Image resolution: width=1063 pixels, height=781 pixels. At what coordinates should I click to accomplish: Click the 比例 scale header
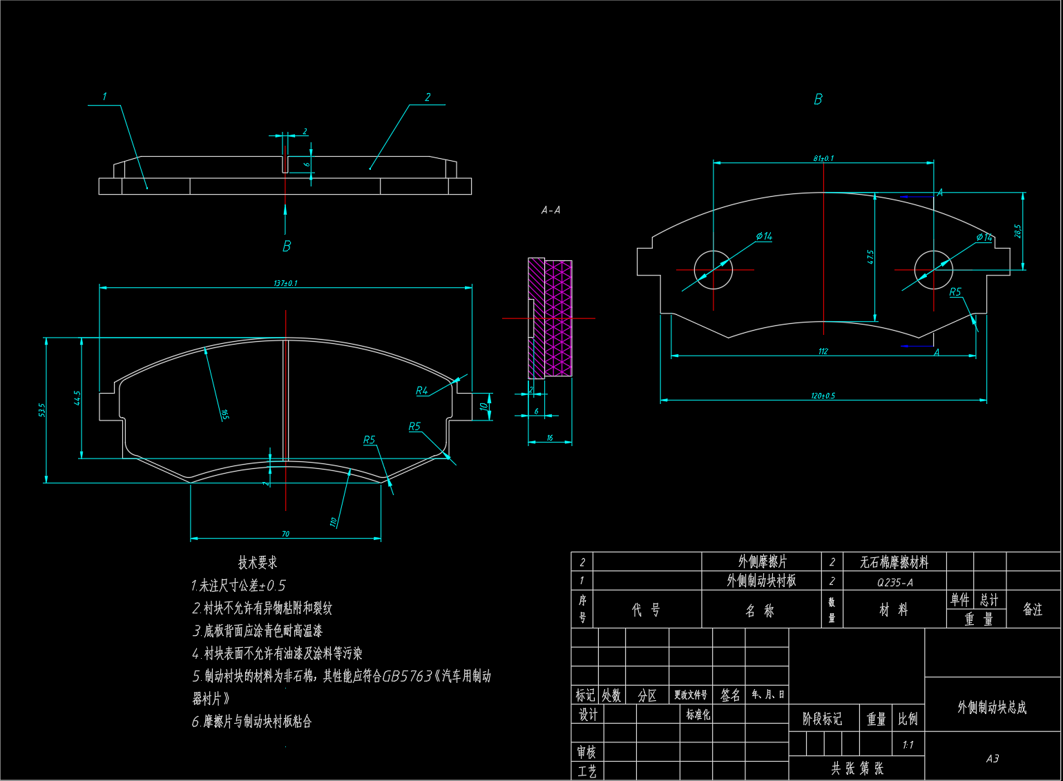[908, 719]
